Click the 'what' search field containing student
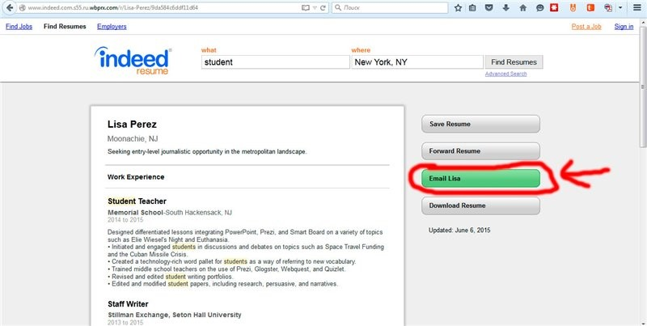Image resolution: width=647 pixels, height=326 pixels. coord(273,62)
